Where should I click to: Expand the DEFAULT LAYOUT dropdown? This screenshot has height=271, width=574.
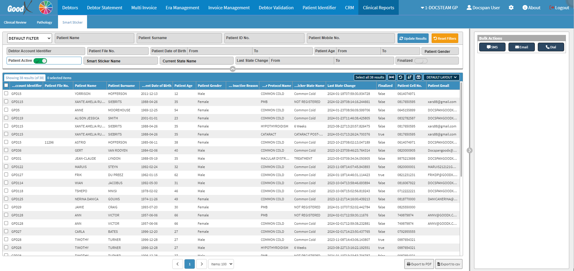[x=441, y=77]
